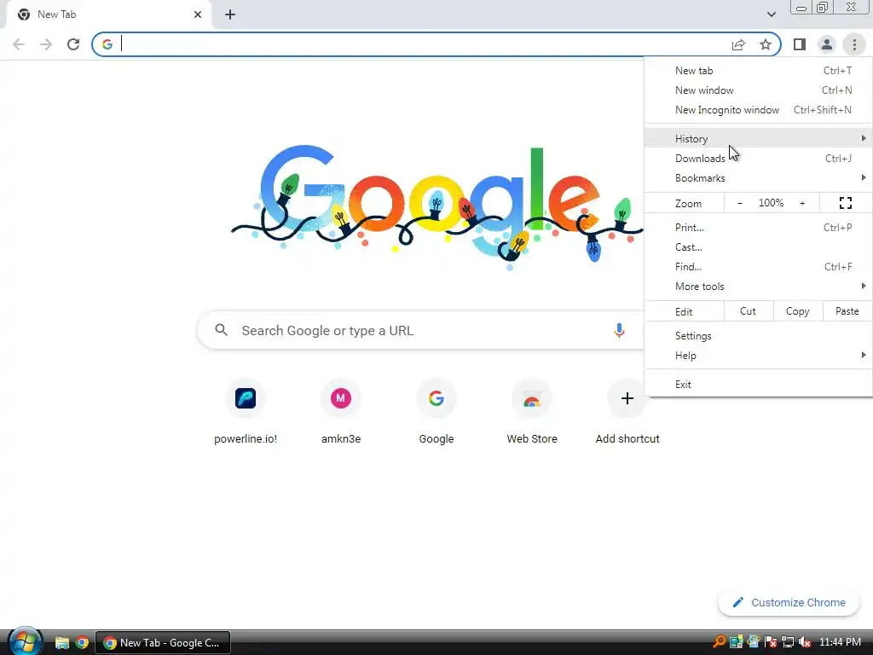Increase zoom with the plus button
This screenshot has height=655, width=873.
[802, 203]
